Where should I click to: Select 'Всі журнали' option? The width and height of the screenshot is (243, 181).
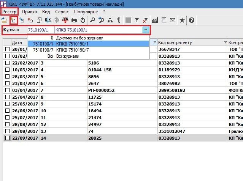pyautogui.click(x=88, y=56)
